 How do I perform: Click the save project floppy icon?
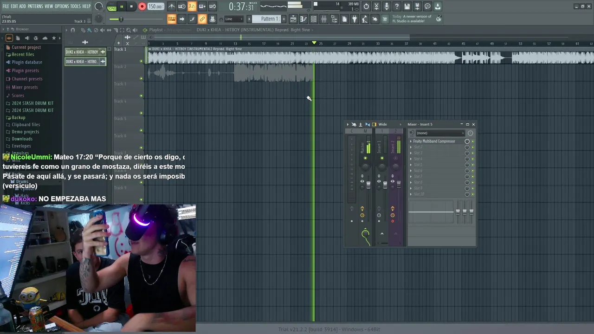(407, 6)
